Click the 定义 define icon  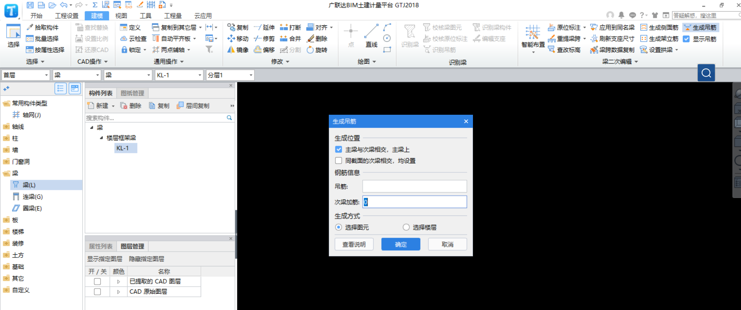130,27
